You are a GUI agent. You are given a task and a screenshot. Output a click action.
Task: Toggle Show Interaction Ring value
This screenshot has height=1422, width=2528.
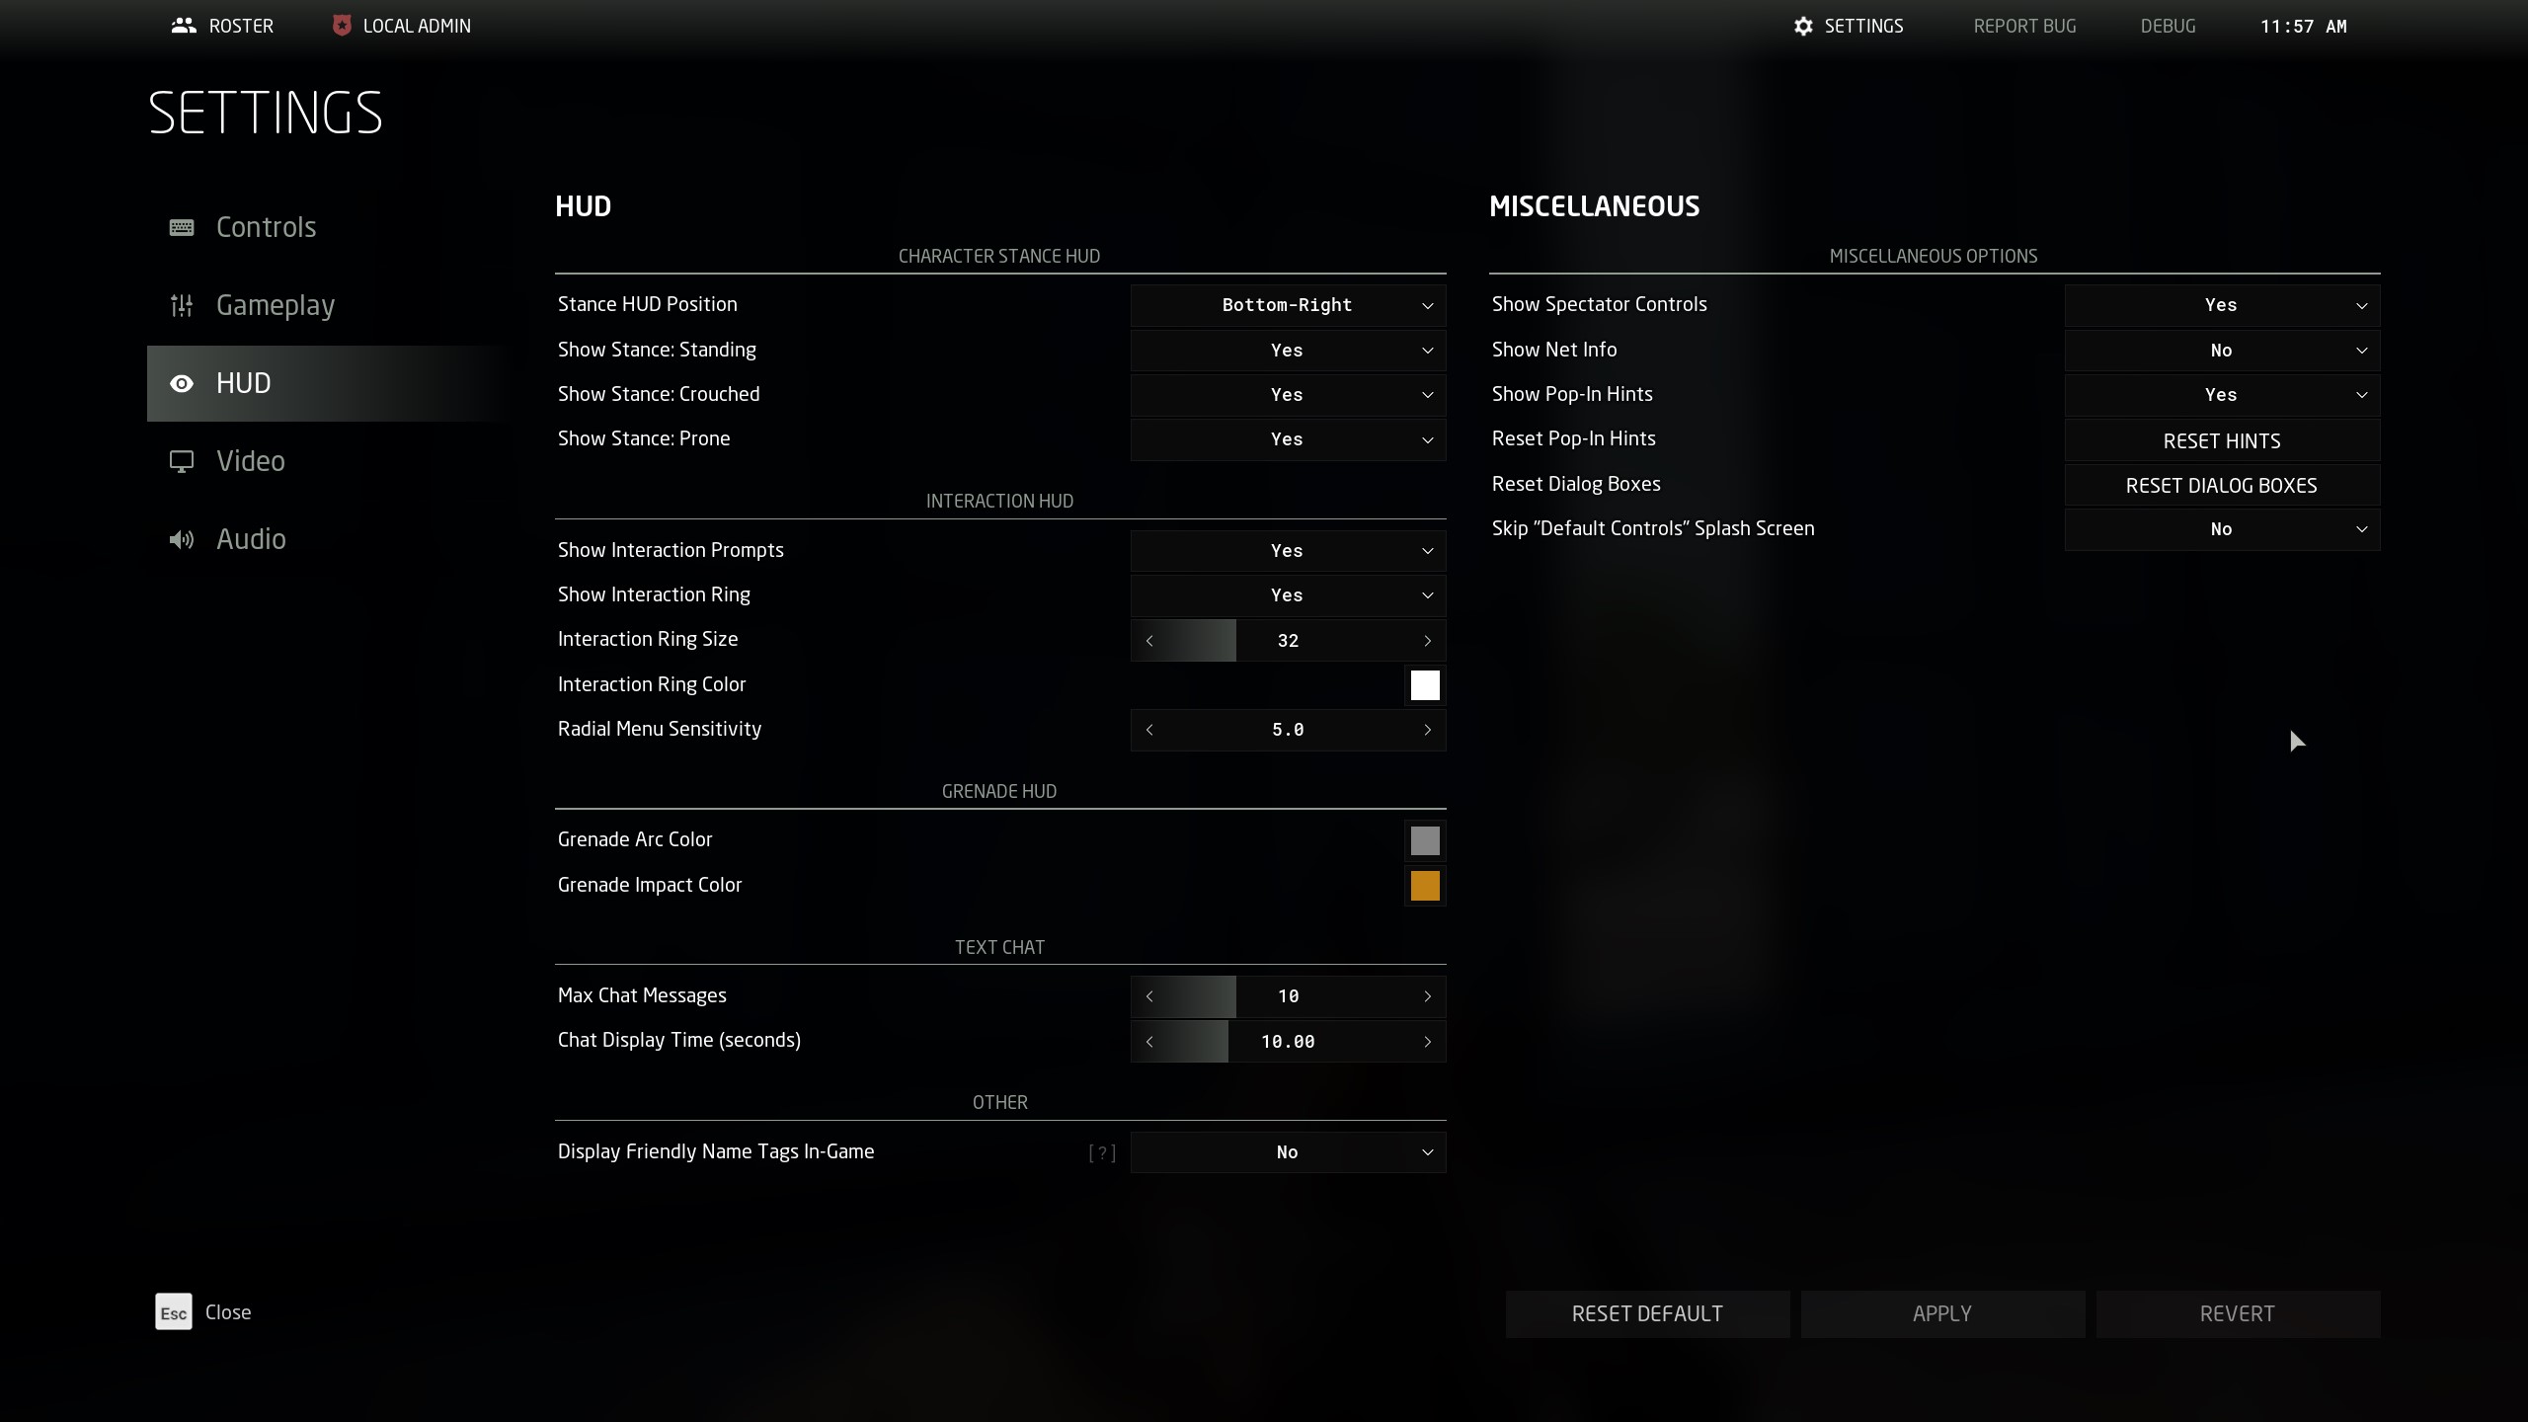tap(1288, 595)
